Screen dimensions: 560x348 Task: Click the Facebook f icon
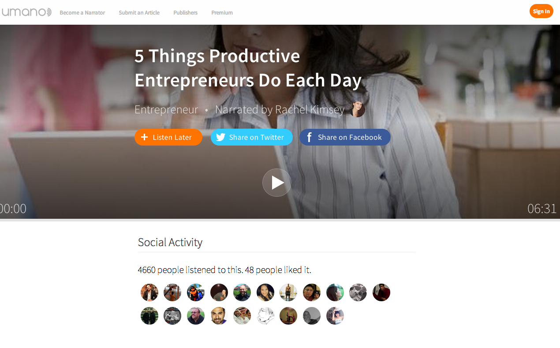[x=310, y=137]
